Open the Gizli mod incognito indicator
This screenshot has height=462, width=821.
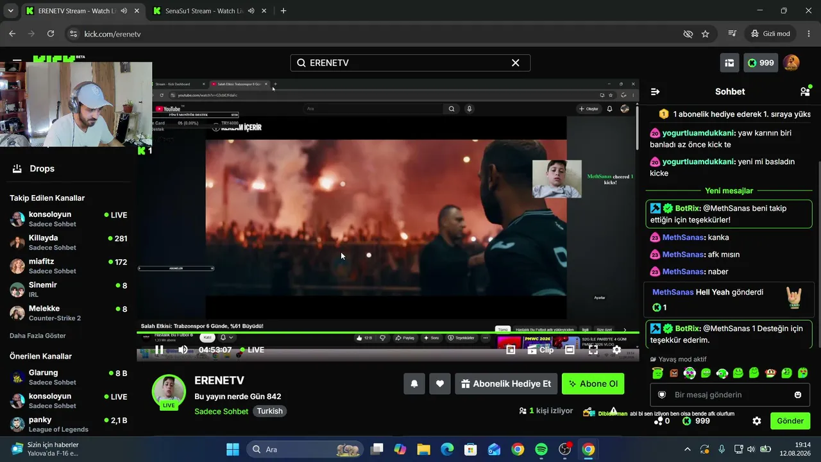click(771, 34)
